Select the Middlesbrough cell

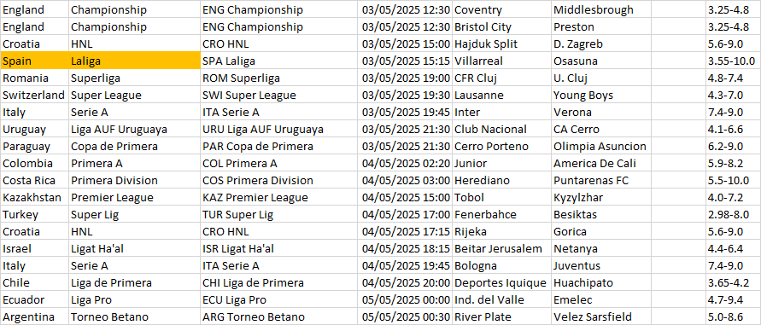pyautogui.click(x=629, y=9)
